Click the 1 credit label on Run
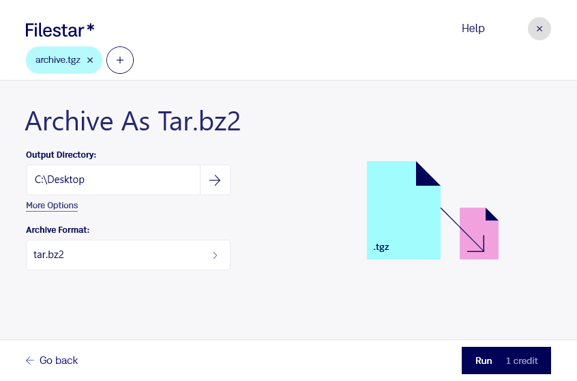The height and width of the screenshot is (381, 577). click(522, 361)
